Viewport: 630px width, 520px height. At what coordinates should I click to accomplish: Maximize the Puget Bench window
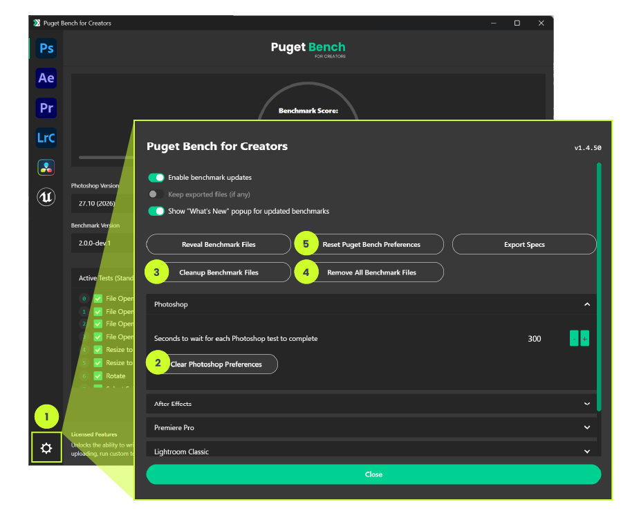tap(517, 23)
